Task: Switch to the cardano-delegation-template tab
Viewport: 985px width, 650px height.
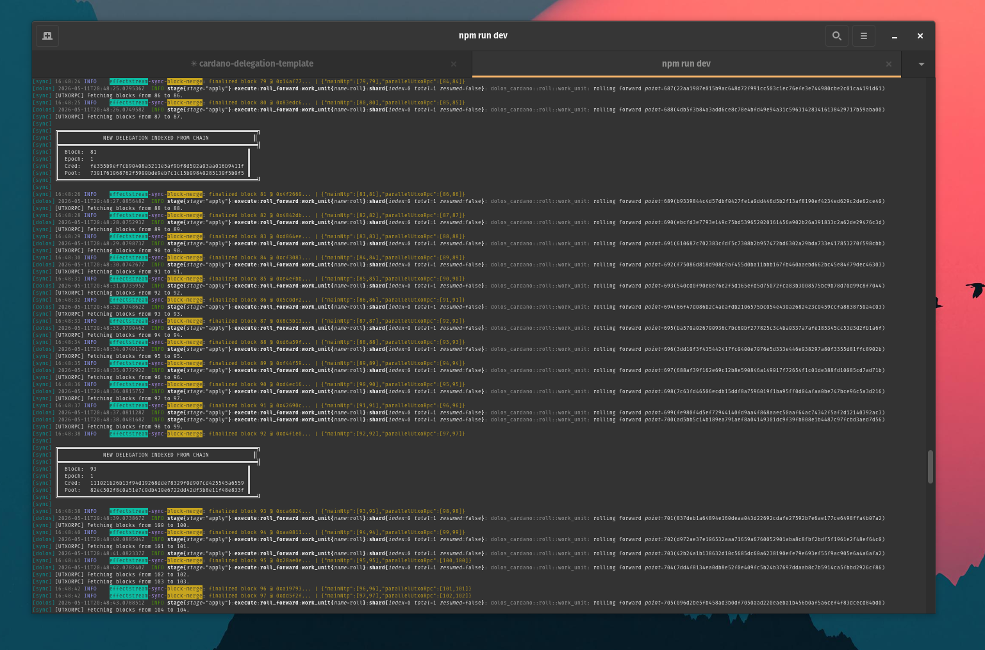Action: click(252, 64)
